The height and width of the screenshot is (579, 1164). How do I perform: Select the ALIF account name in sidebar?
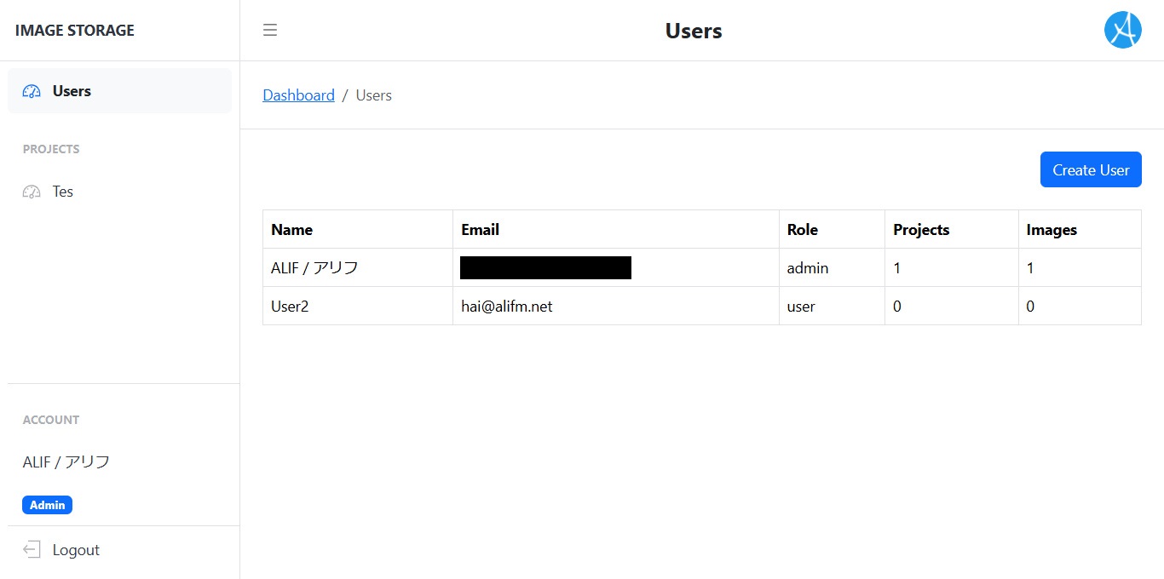coord(66,462)
